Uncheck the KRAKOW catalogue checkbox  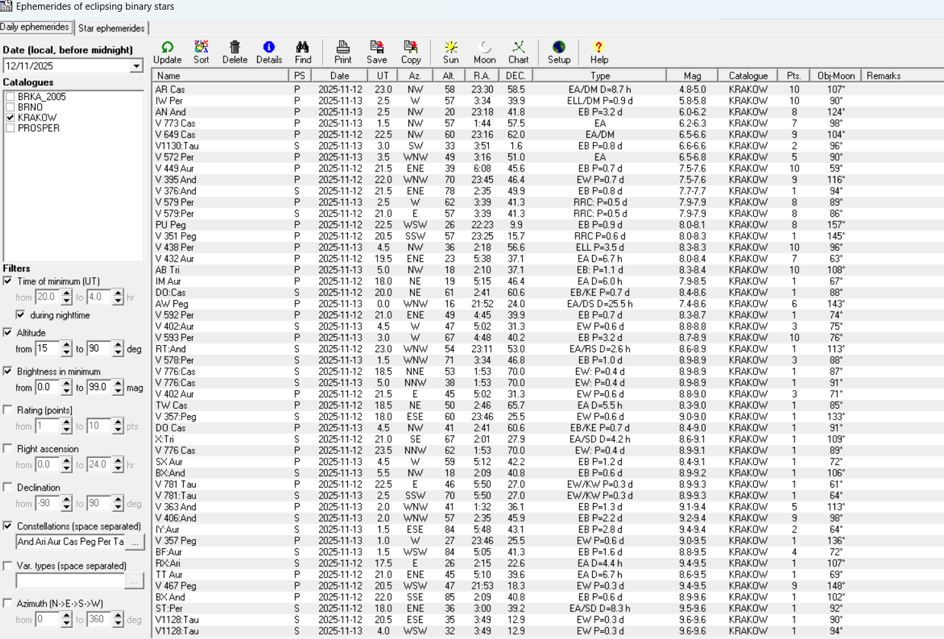pos(10,117)
